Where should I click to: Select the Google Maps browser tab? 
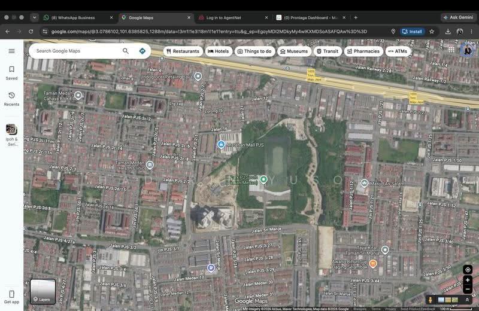coord(156,18)
